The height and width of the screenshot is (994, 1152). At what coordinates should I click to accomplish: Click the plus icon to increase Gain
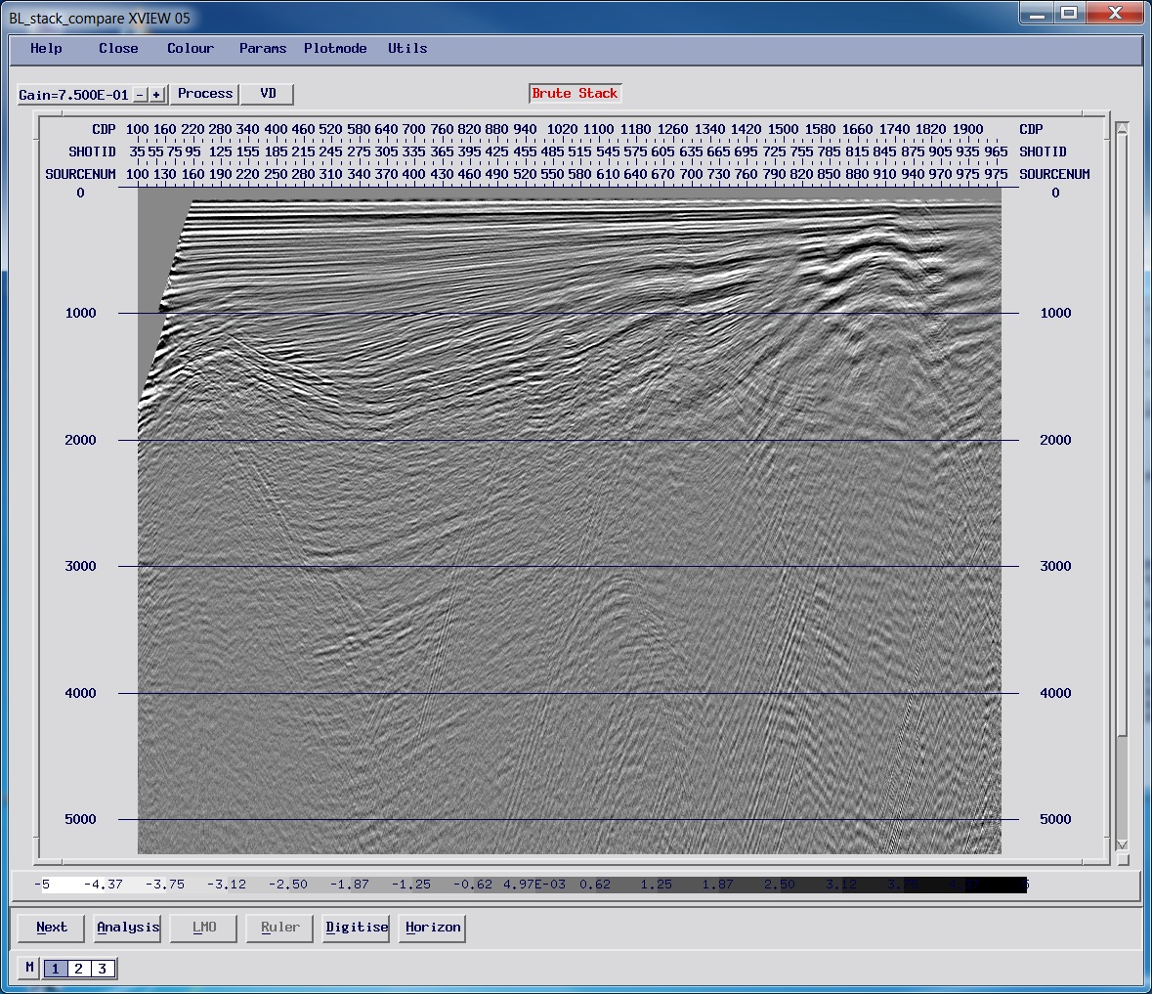[156, 95]
